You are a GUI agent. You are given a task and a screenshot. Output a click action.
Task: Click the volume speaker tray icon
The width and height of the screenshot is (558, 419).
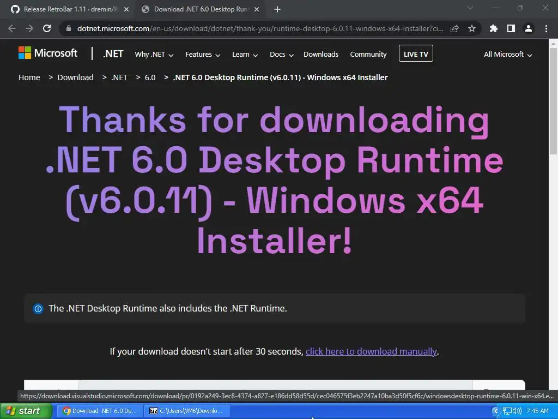pos(517,411)
